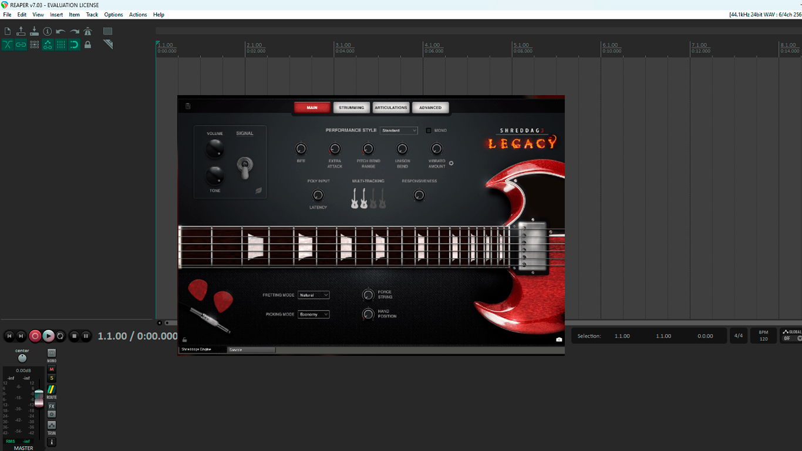Click the master pan knob below center

tap(22, 358)
